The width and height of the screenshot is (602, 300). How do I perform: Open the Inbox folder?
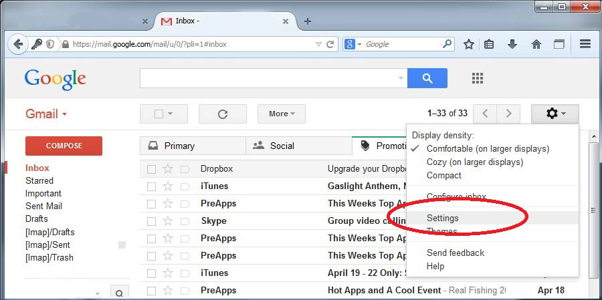(37, 168)
